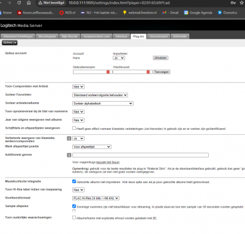Open Werk afspeellijst positie dropdown
The height and width of the screenshot is (234, 245).
[x=92, y=147]
